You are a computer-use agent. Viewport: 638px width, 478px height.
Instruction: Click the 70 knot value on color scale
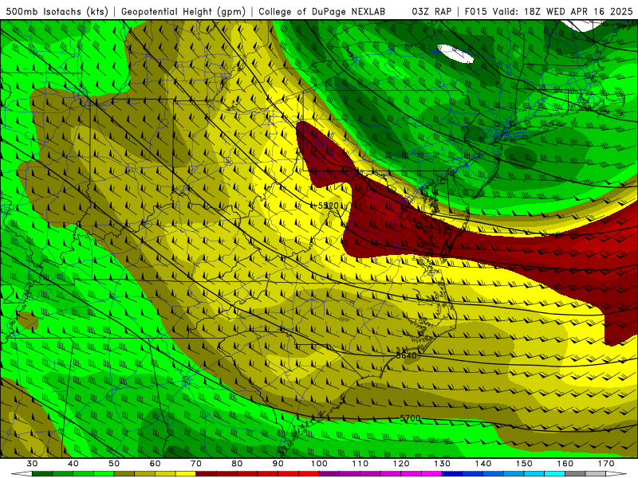[x=195, y=464]
